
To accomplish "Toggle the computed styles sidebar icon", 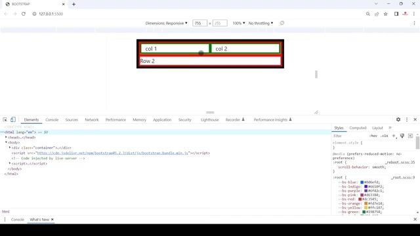I will point(410,136).
